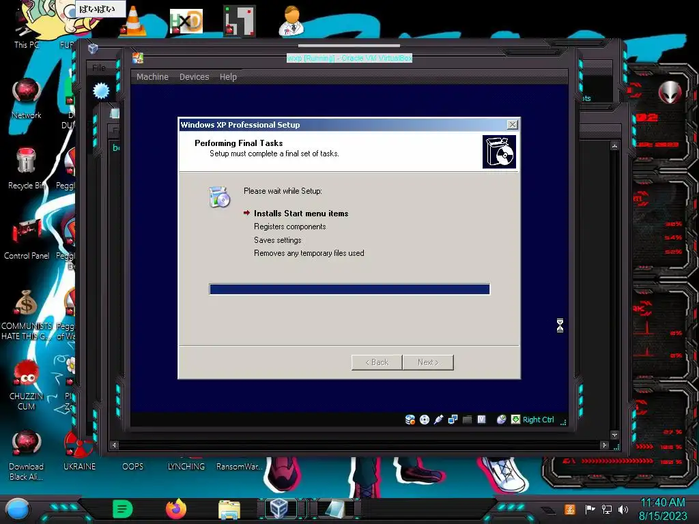Image resolution: width=699 pixels, height=524 pixels.
Task: Select the maze-like dark desktop icon
Action: pyautogui.click(x=240, y=21)
